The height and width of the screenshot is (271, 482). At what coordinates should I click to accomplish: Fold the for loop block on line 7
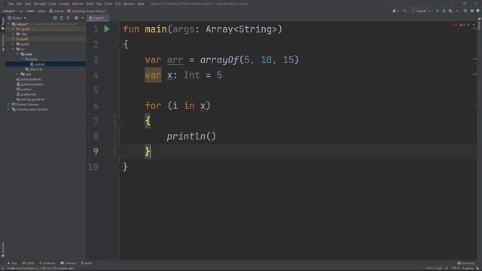(x=119, y=121)
